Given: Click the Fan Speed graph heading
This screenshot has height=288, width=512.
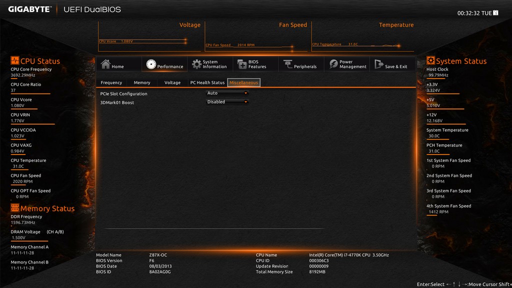Looking at the screenshot, I should pyautogui.click(x=293, y=25).
